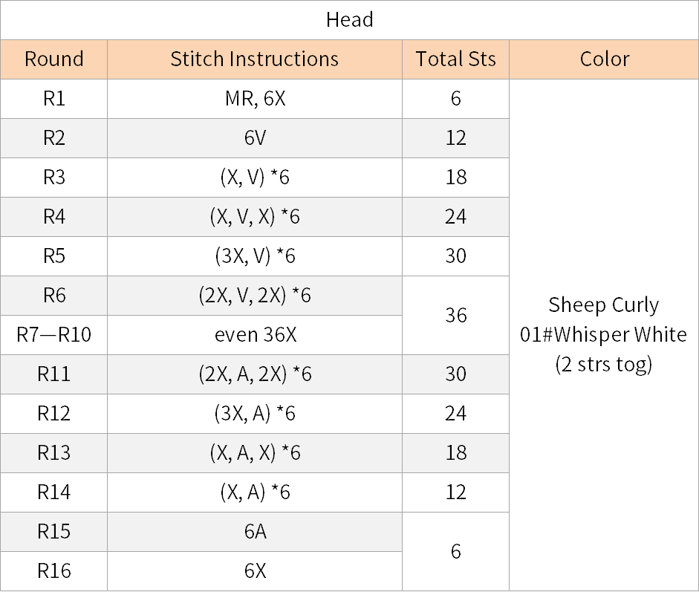This screenshot has height=592, width=699.
Task: Click the Stitch Instructions column header
Action: (255, 59)
